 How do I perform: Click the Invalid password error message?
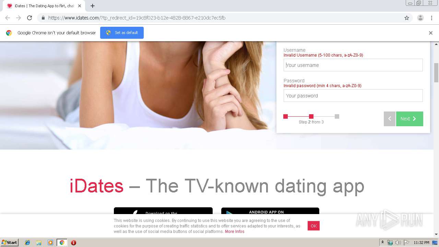(x=322, y=86)
